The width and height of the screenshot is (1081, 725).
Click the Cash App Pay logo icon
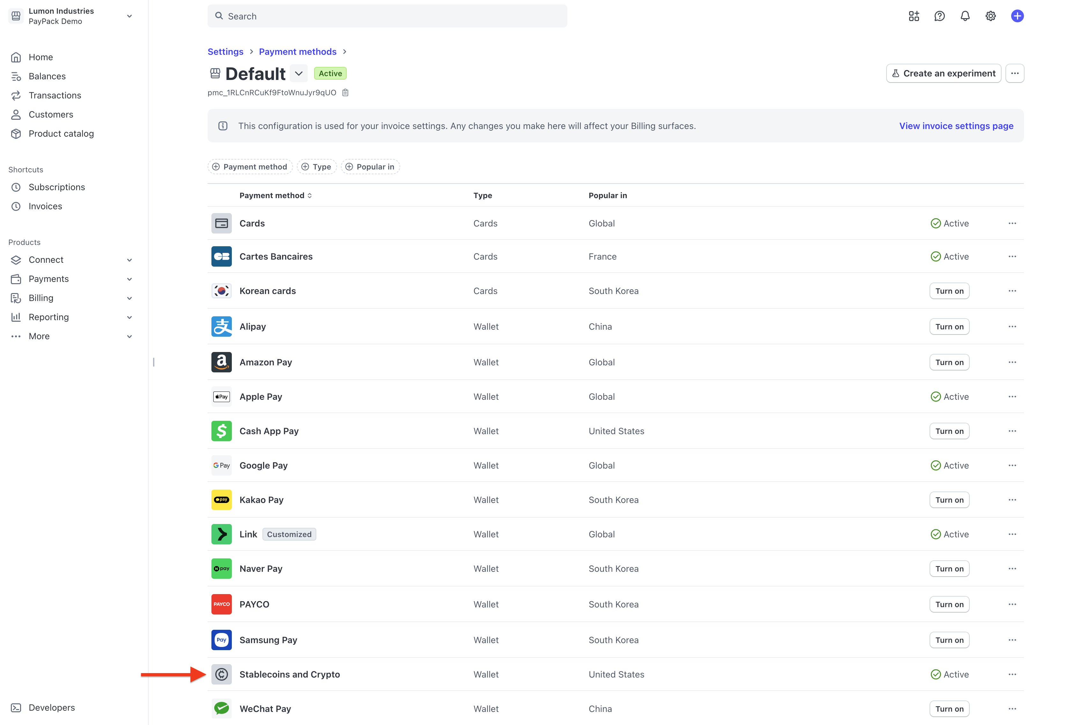click(x=222, y=431)
